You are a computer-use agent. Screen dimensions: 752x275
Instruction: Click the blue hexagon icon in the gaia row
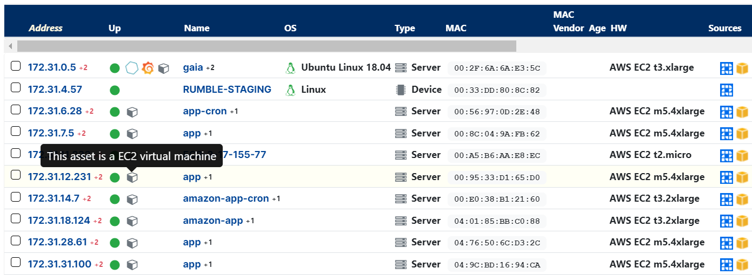pyautogui.click(x=132, y=68)
